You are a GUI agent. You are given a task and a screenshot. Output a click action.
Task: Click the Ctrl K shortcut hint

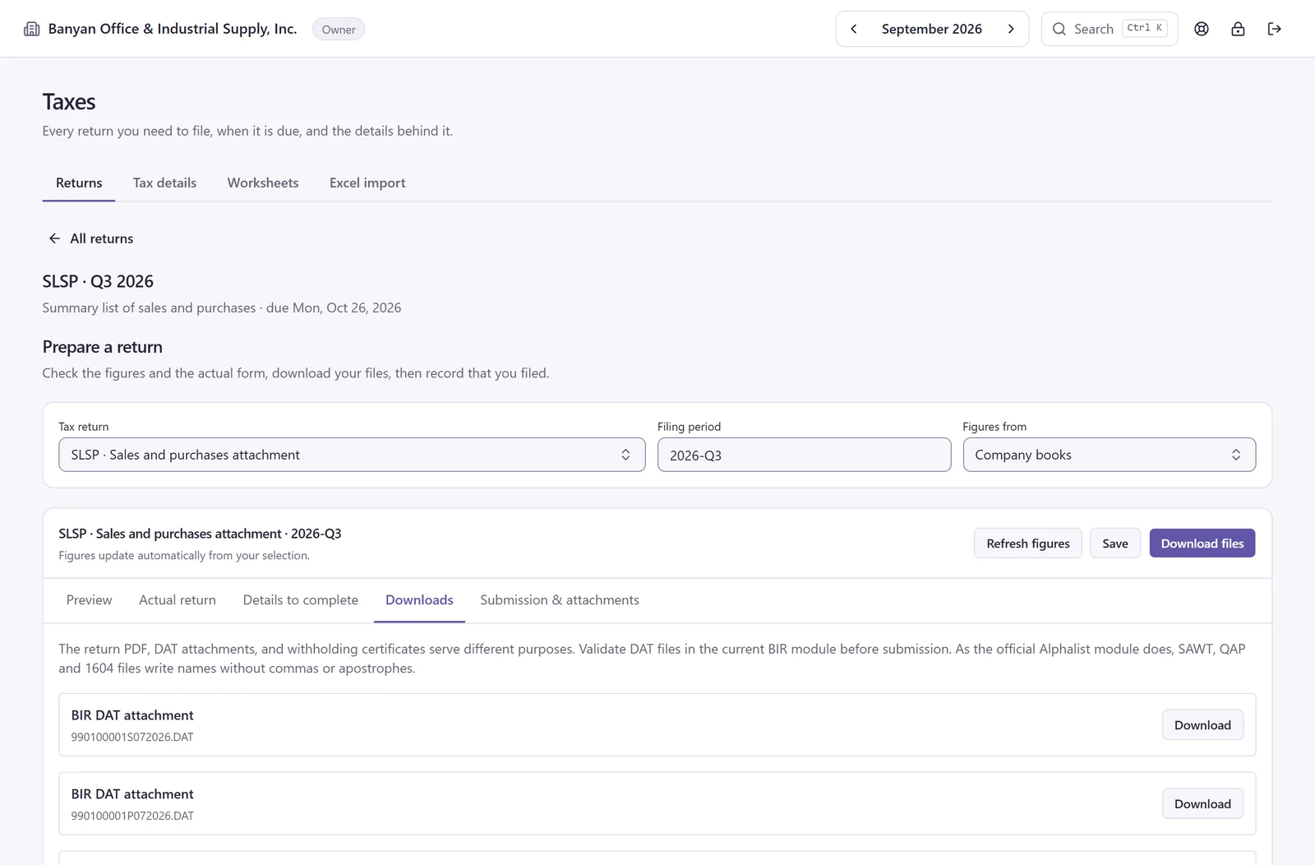(1144, 28)
